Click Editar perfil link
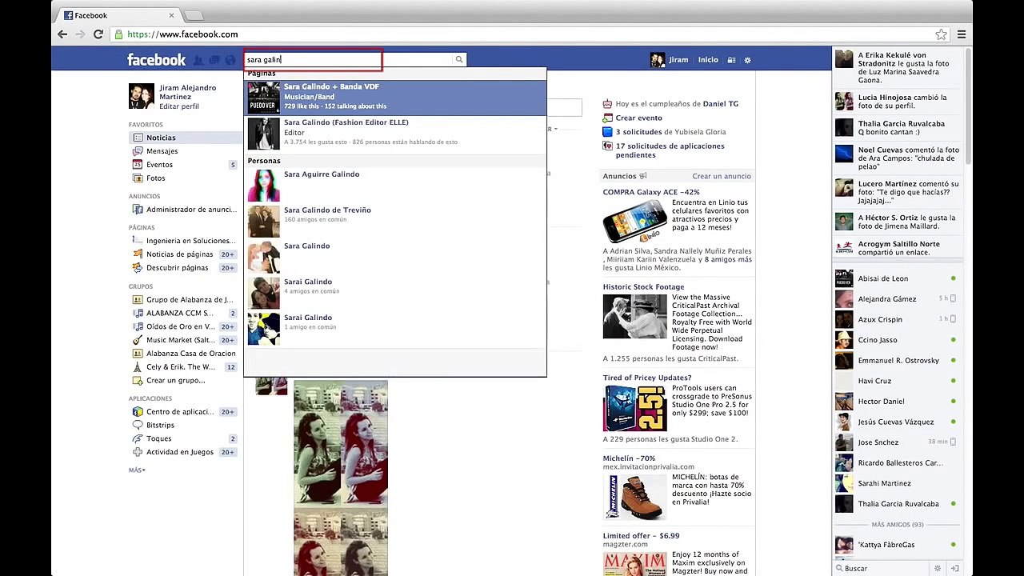The width and height of the screenshot is (1024, 576). [x=179, y=106]
